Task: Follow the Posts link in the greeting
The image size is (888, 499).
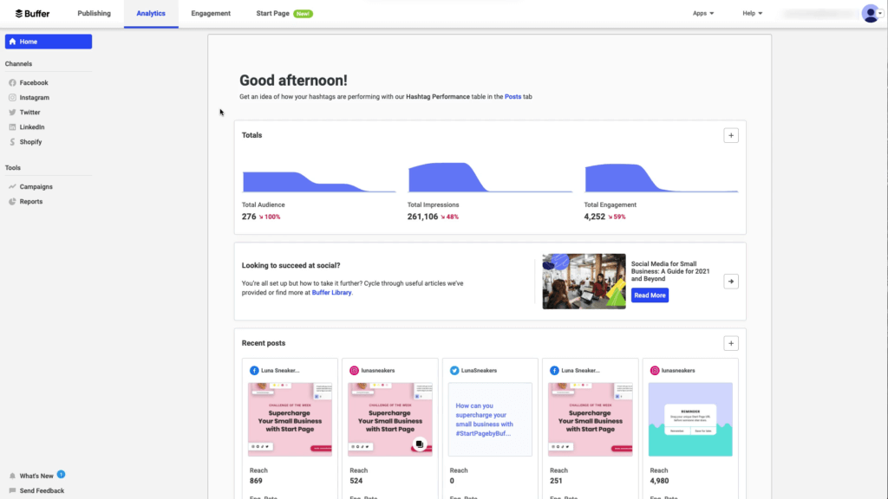Action: (x=513, y=97)
